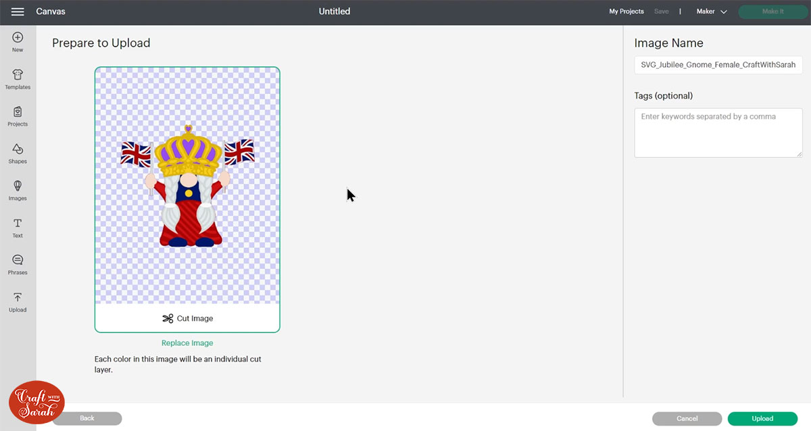Click the Tags keywords input box
811x431 pixels.
click(x=718, y=132)
